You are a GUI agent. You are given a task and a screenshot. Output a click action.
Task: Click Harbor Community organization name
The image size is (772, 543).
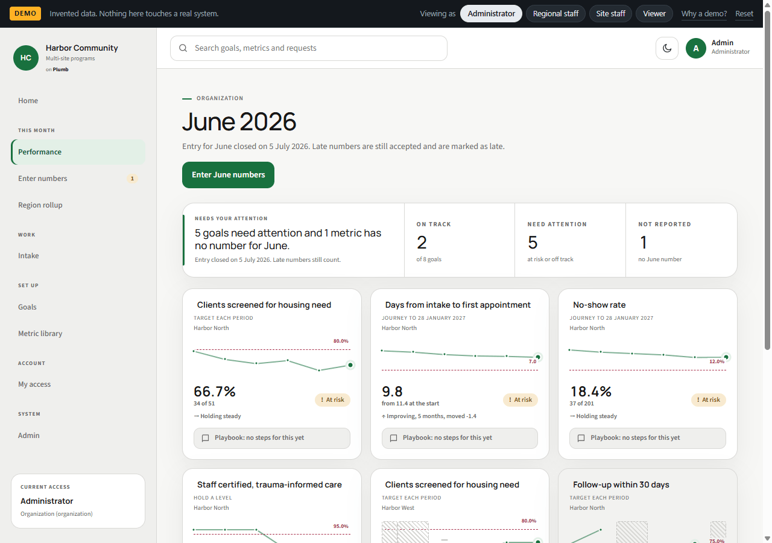point(82,48)
